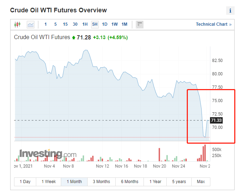Display the Max time range
Image resolution: width=242 pixels, height=194 pixels.
201,182
